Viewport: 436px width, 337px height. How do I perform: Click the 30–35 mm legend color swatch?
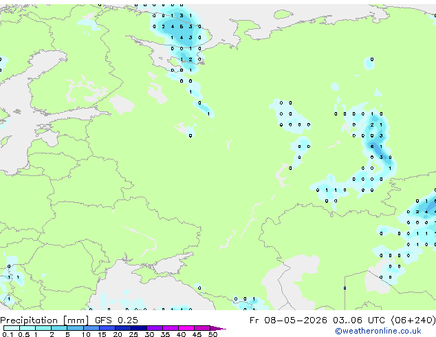coord(155,328)
